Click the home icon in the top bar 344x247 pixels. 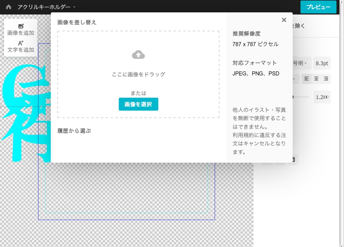click(x=8, y=7)
